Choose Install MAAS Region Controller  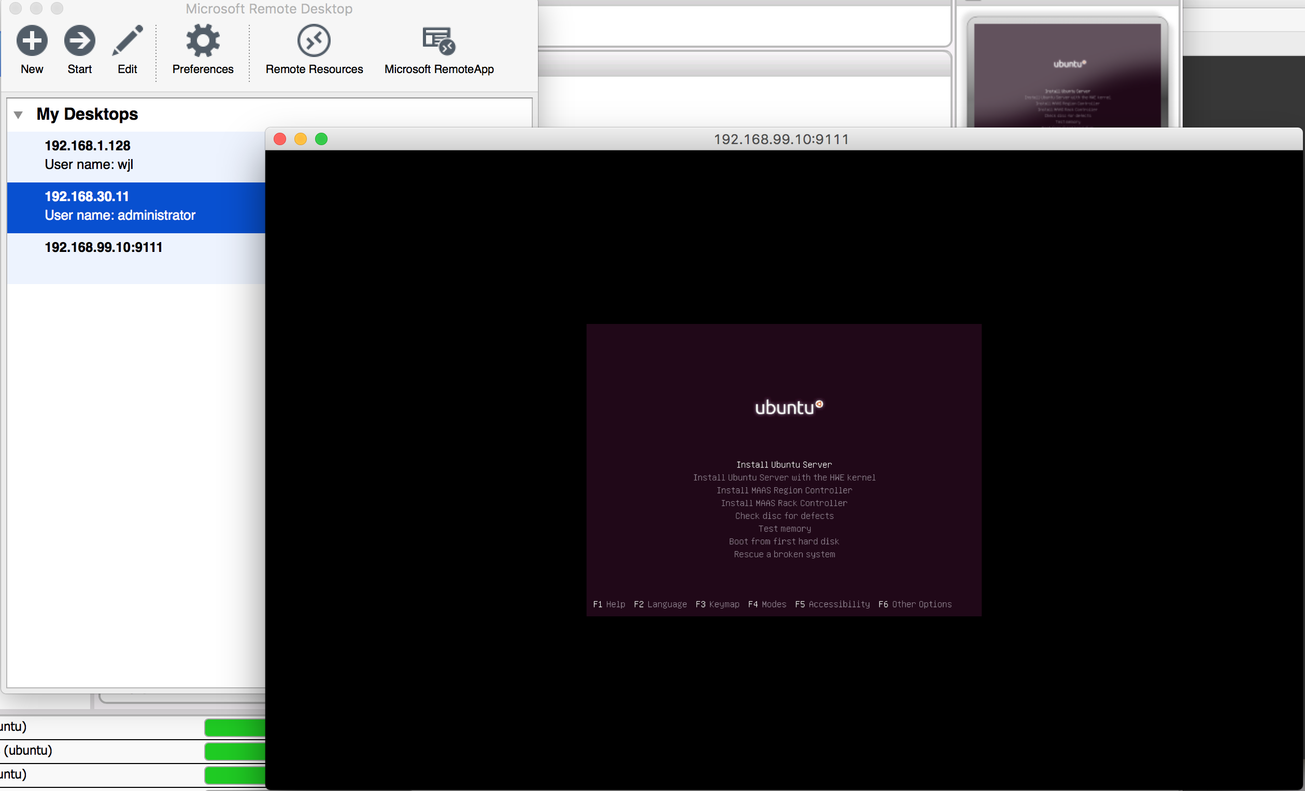tap(784, 490)
